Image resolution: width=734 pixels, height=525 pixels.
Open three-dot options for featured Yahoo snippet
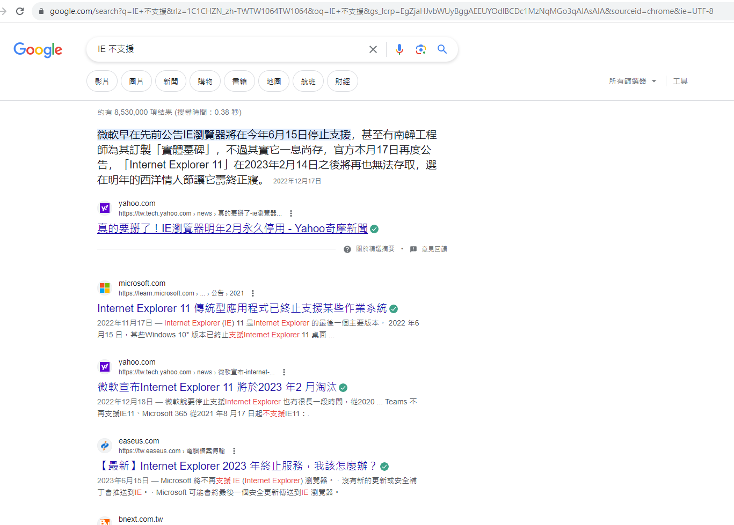click(x=291, y=213)
